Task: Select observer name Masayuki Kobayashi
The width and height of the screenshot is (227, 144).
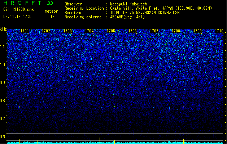Action: [x=130, y=4]
